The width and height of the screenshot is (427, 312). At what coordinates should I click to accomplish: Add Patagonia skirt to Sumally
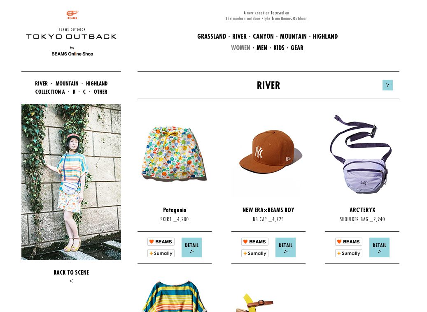point(161,253)
